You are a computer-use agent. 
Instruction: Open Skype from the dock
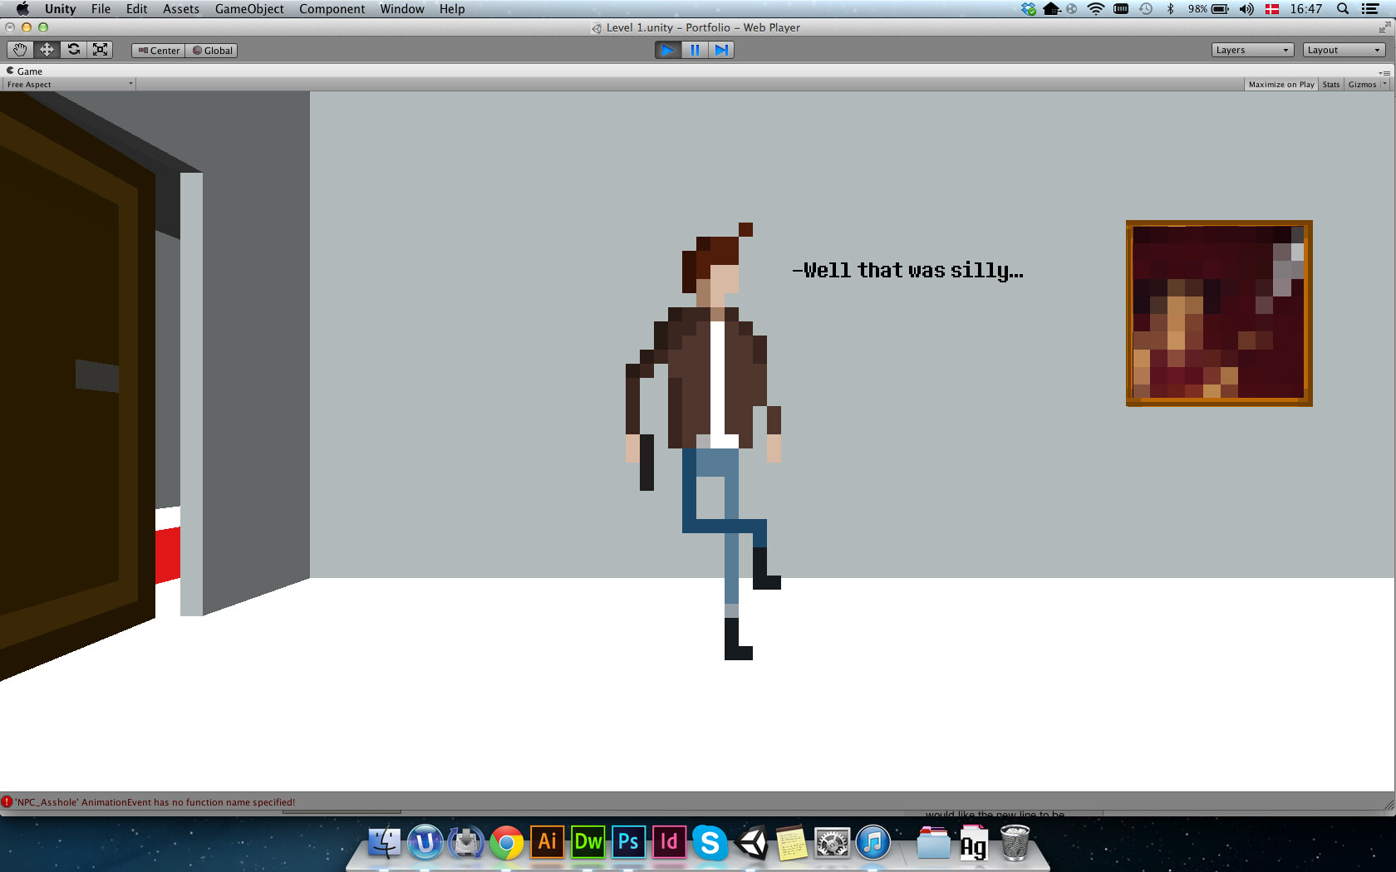pos(710,843)
